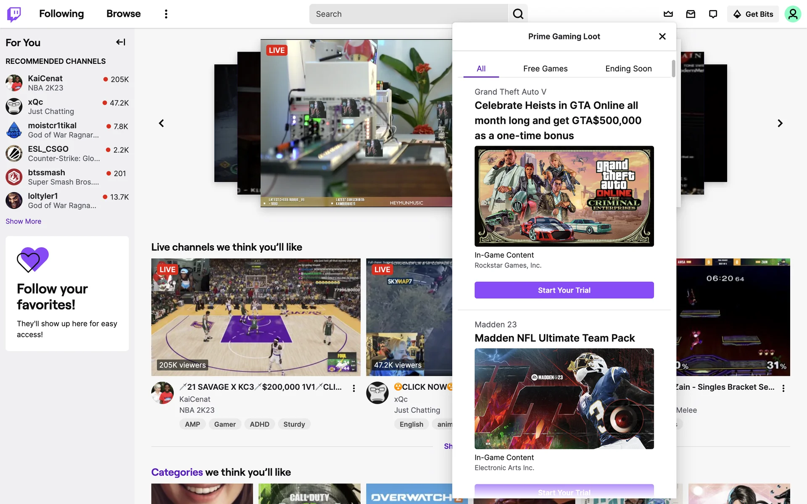Open the notifications inbox icon

[x=691, y=14]
